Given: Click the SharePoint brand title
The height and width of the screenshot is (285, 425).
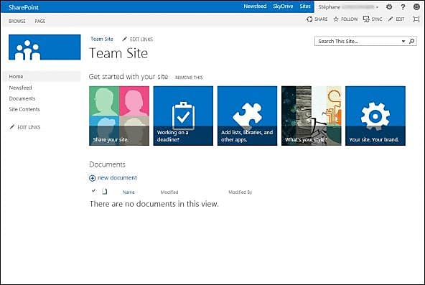Looking at the screenshot, I should point(24,7).
